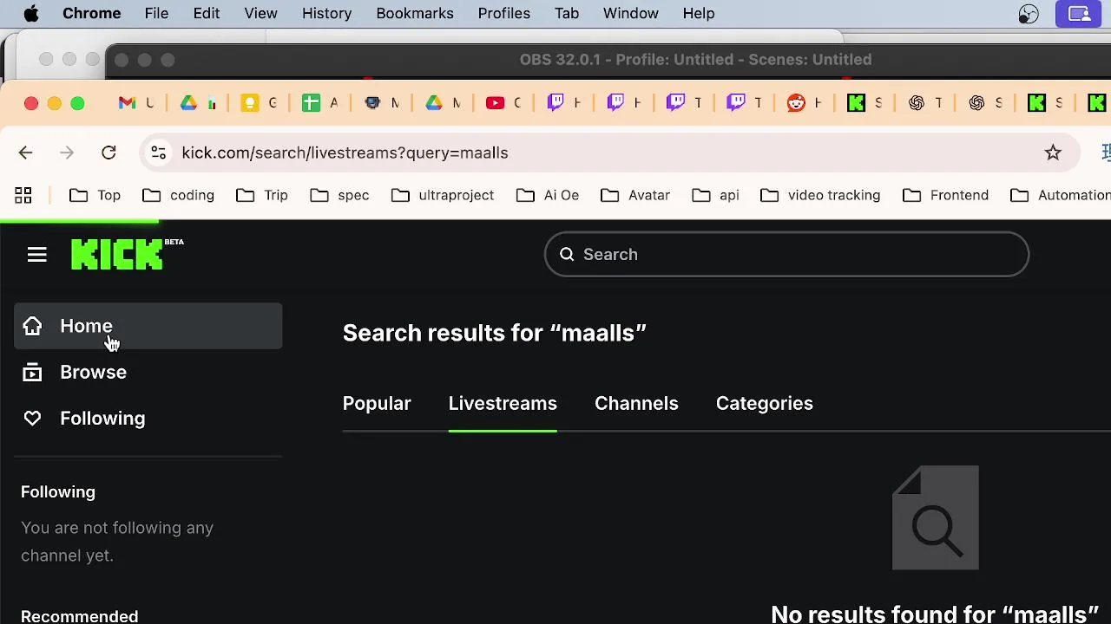Open the video tracking bookmarks folder
Viewport: 1111px width, 624px height.
pyautogui.click(x=820, y=196)
